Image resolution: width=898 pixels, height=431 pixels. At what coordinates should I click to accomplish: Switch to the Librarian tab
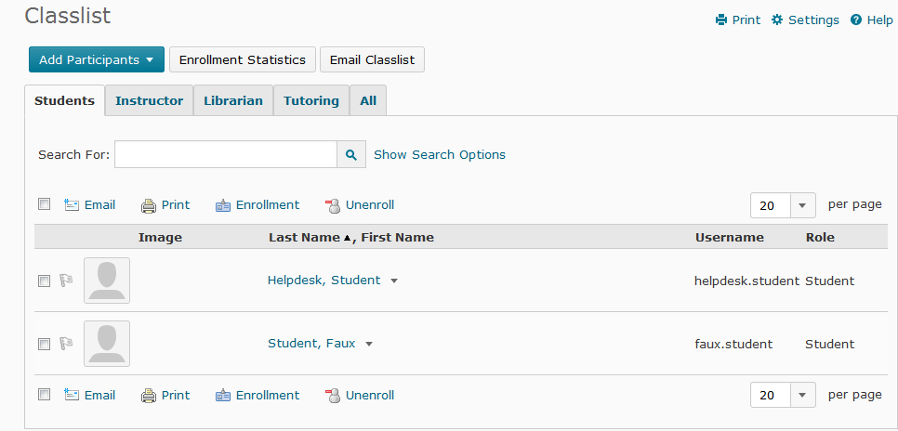point(233,101)
